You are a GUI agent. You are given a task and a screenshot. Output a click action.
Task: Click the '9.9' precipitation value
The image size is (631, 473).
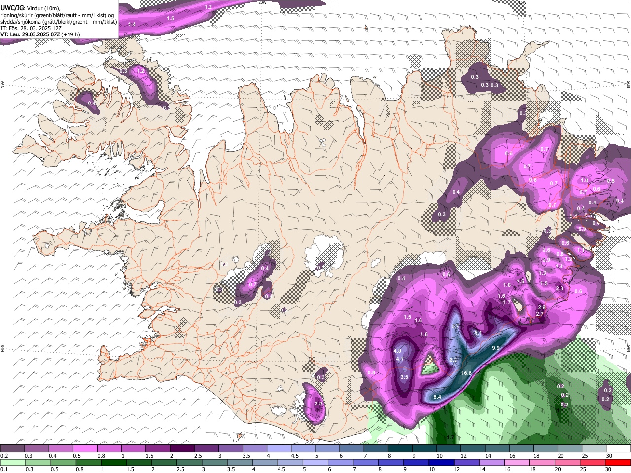click(496, 348)
